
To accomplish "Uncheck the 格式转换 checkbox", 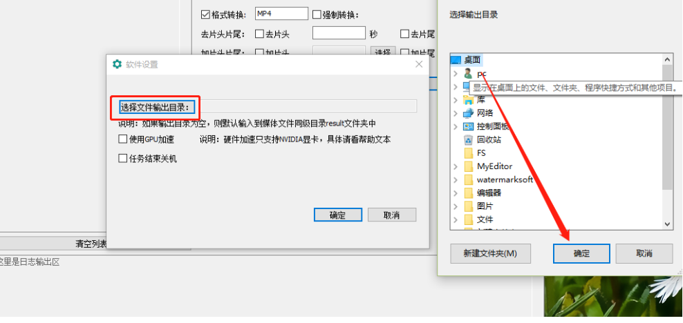I will pyautogui.click(x=205, y=14).
